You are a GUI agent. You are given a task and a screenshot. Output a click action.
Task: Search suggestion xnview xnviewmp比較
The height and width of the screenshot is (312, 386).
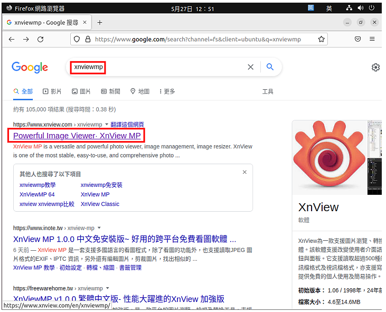click(47, 204)
